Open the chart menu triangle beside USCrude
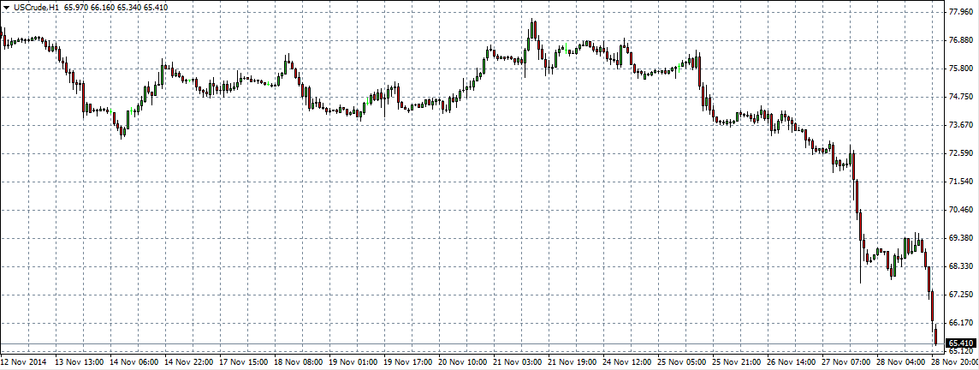979x370 pixels. [6, 8]
